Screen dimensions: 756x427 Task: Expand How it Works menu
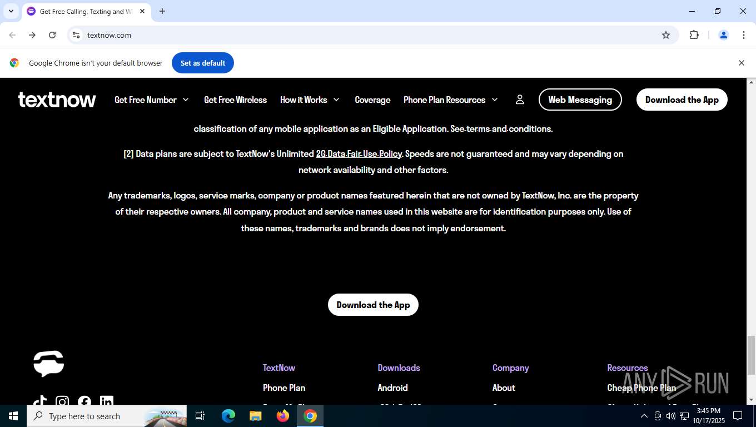click(310, 100)
